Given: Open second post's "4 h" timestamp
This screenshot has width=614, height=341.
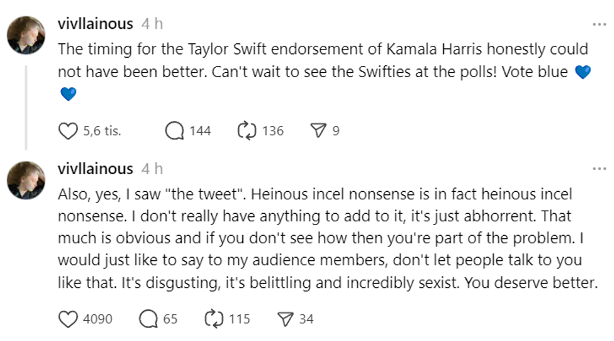Looking at the screenshot, I should click(x=152, y=169).
